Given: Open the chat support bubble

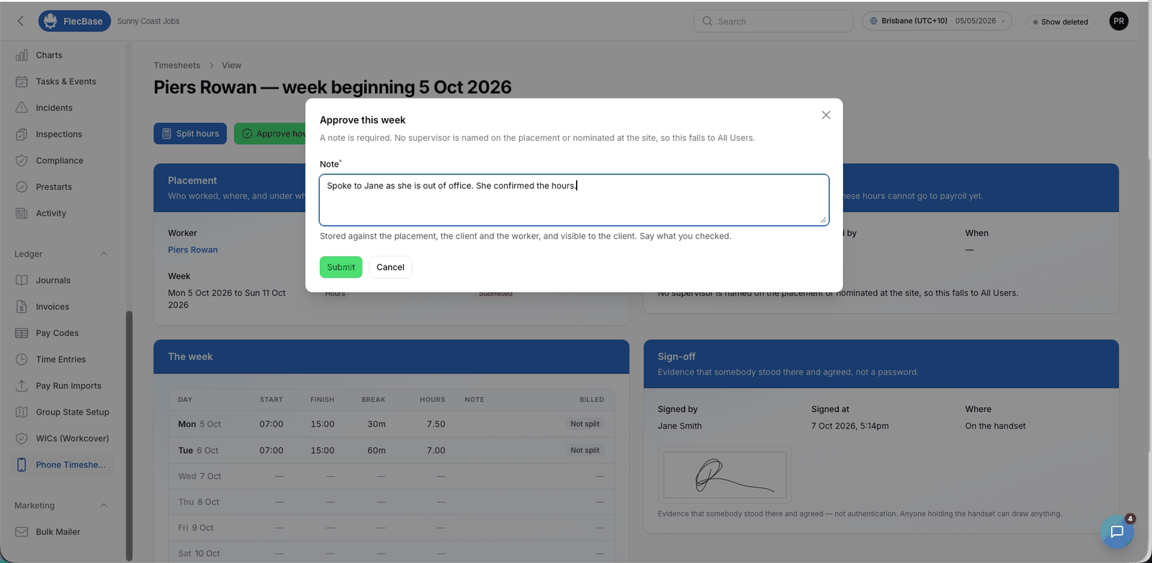Looking at the screenshot, I should click(x=1117, y=531).
